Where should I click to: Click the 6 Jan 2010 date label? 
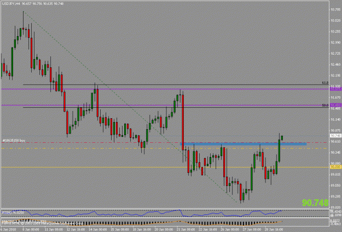[8, 230]
